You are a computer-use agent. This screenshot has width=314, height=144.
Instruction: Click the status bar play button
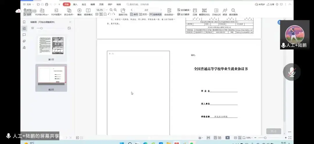[x=227, y=138]
